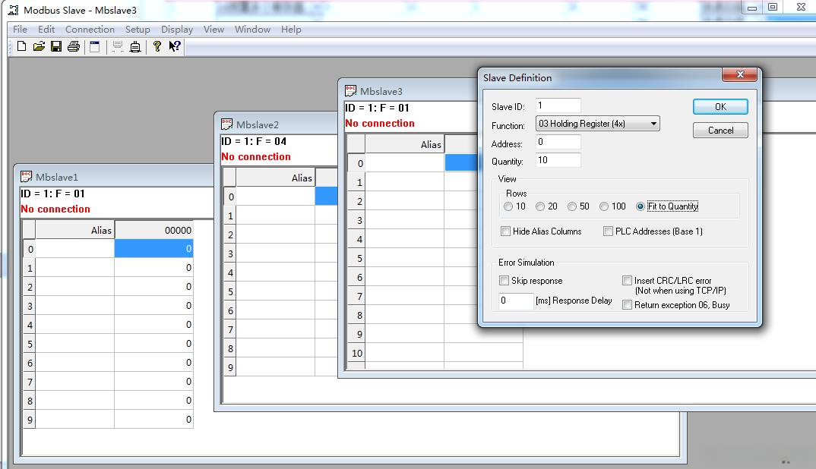This screenshot has height=469, width=816.
Task: Select the 10 rows radio button
Action: click(x=508, y=206)
